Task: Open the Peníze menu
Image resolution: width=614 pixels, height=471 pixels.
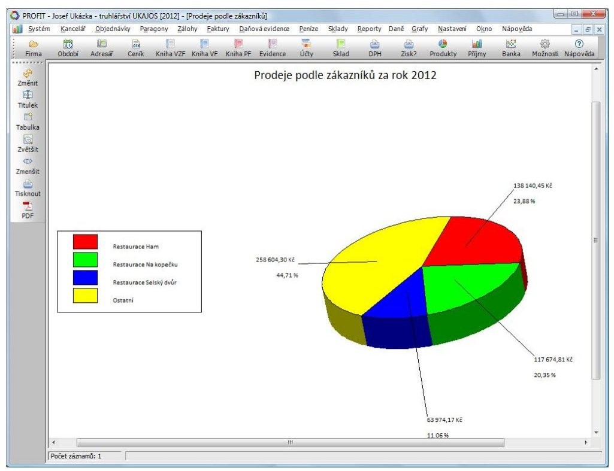Action: (308, 29)
